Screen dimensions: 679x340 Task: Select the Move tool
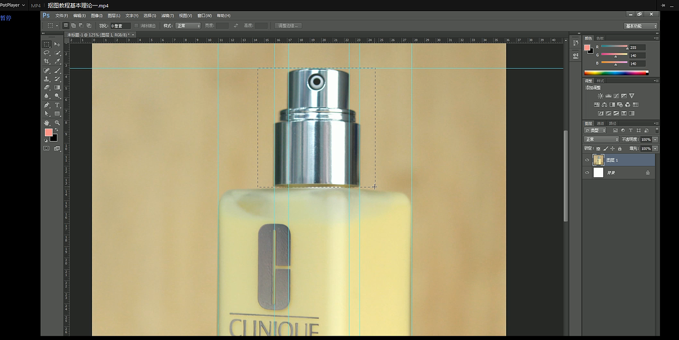click(x=57, y=45)
